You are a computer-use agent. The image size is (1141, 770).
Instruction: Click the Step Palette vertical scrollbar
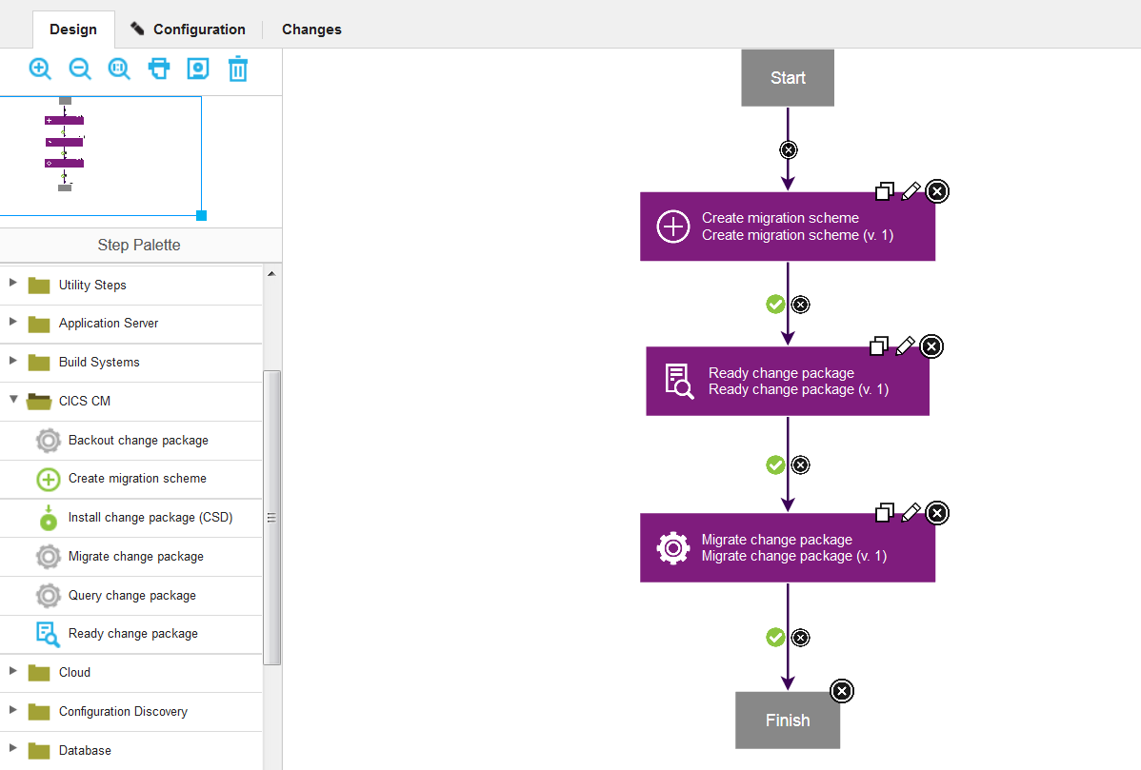[271, 517]
